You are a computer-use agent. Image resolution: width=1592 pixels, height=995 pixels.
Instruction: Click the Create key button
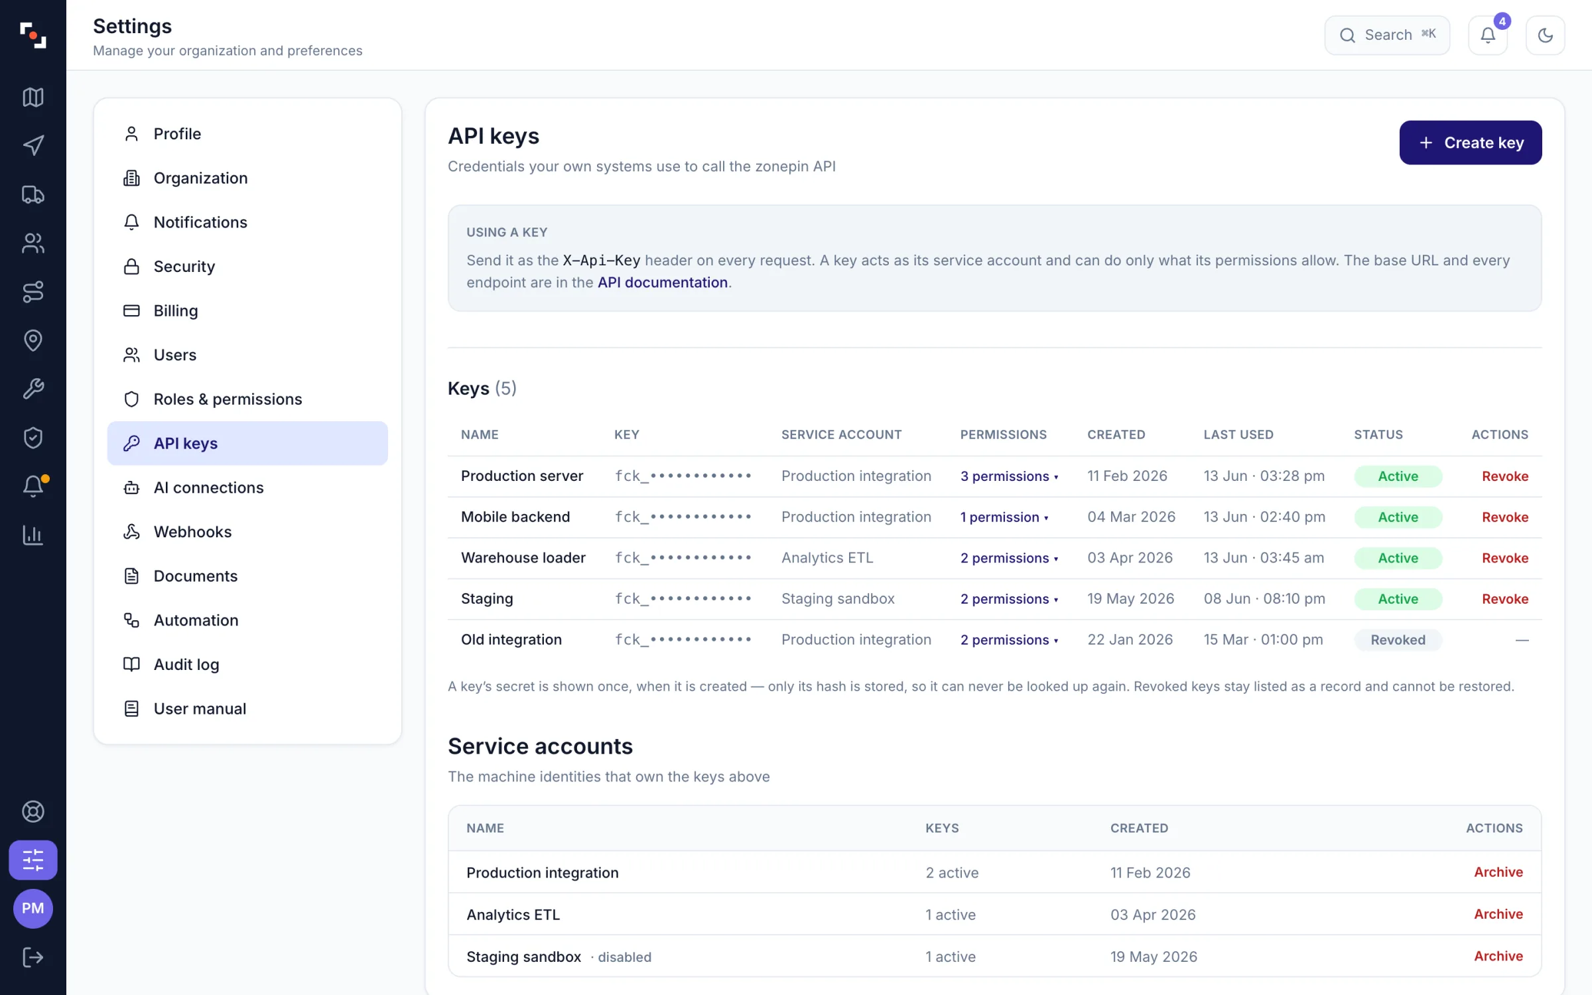tap(1471, 143)
